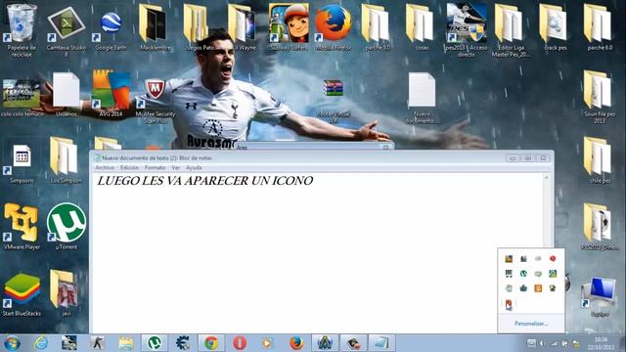This screenshot has height=352, width=626.
Task: Open Windows Media Player from taskbar
Action: (267, 343)
